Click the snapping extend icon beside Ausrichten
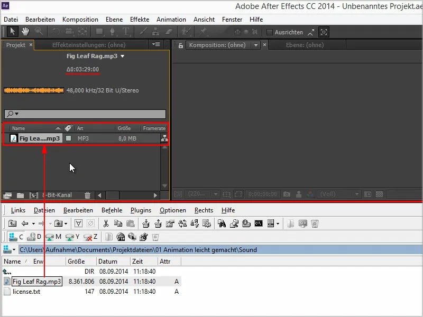This screenshot has height=317, width=423. [311, 32]
